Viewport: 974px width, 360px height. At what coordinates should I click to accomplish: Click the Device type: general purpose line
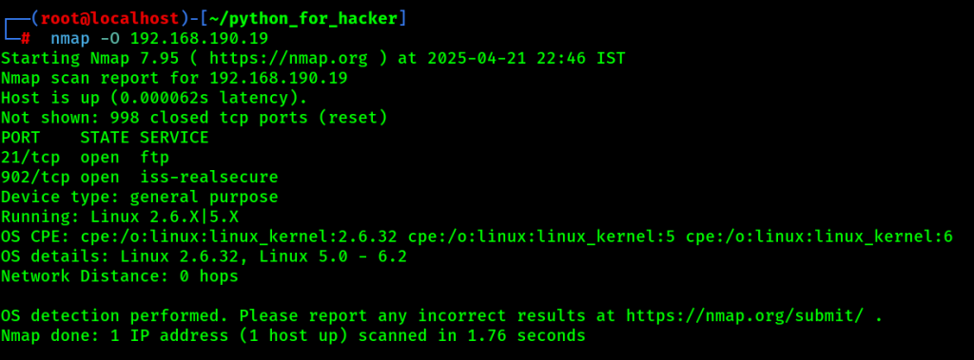(x=140, y=198)
